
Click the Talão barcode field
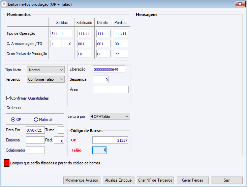[99, 150]
